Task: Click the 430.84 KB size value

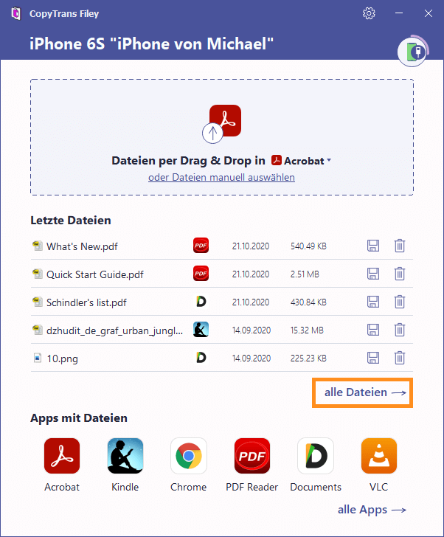Action: click(x=308, y=302)
